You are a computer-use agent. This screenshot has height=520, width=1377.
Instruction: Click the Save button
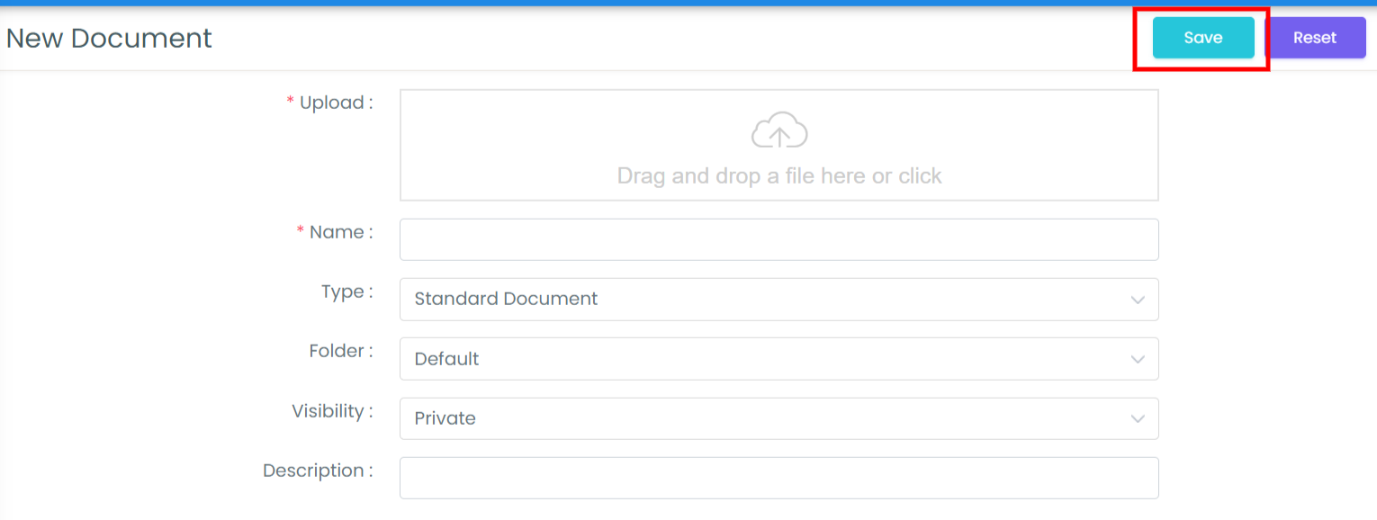point(1203,38)
